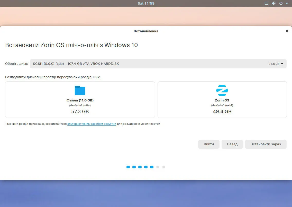Expand the system menu arrow in top bar
292x207 pixels.
click(x=287, y=3)
